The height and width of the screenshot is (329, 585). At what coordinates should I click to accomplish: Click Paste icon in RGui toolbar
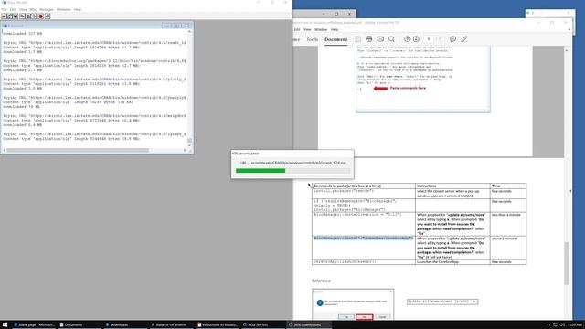click(x=28, y=16)
